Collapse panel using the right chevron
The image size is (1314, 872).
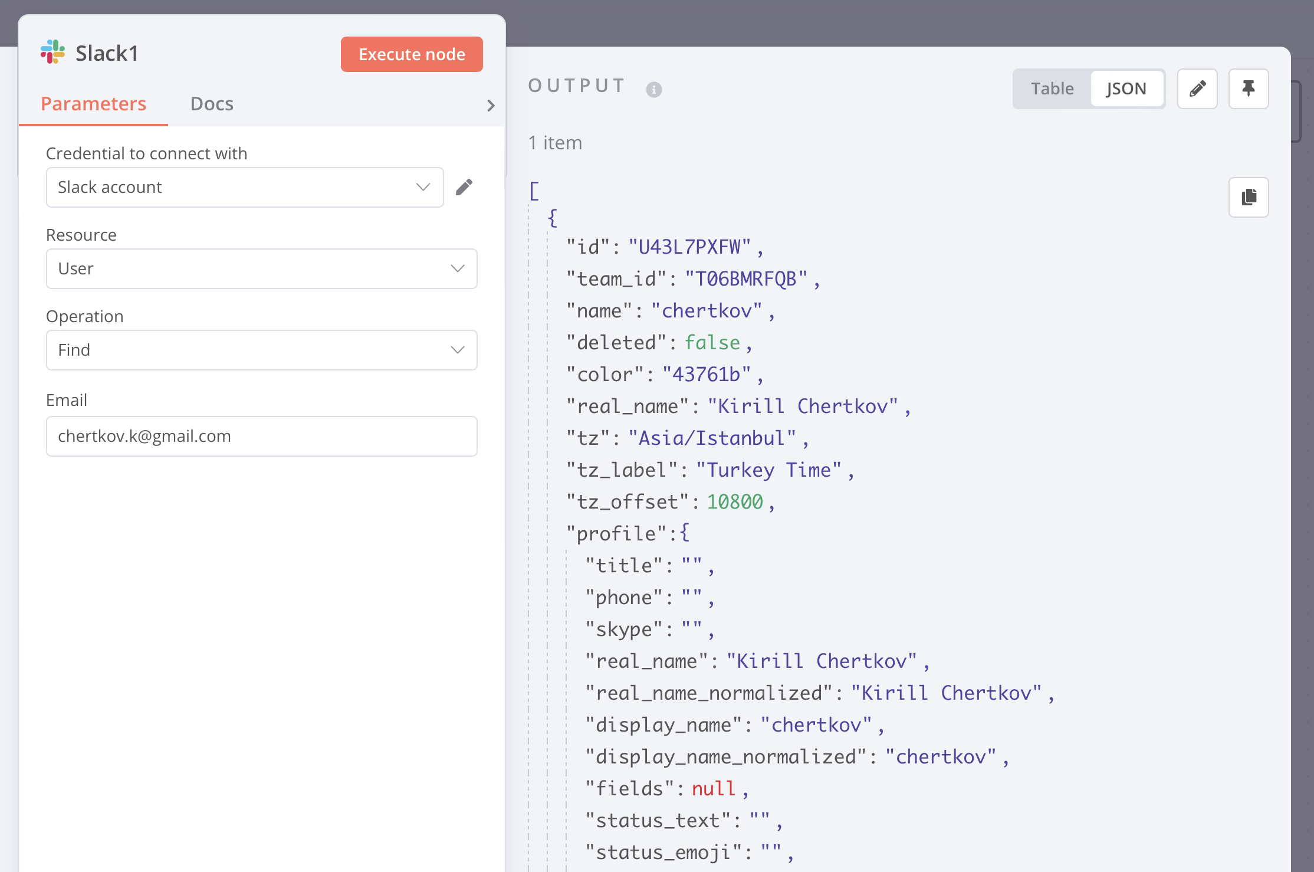coord(491,105)
